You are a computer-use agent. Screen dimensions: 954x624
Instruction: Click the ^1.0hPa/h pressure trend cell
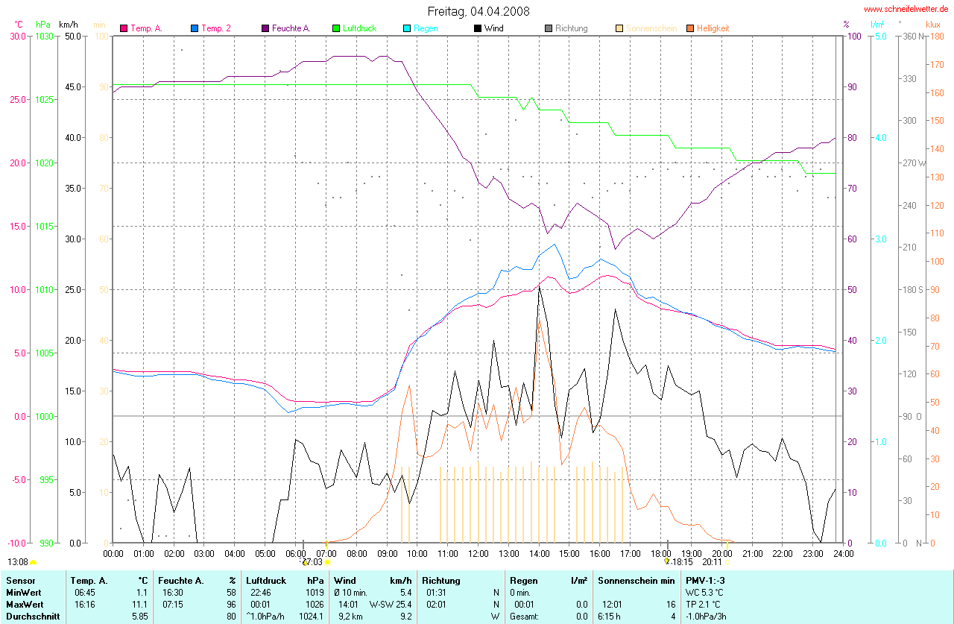[x=265, y=616]
